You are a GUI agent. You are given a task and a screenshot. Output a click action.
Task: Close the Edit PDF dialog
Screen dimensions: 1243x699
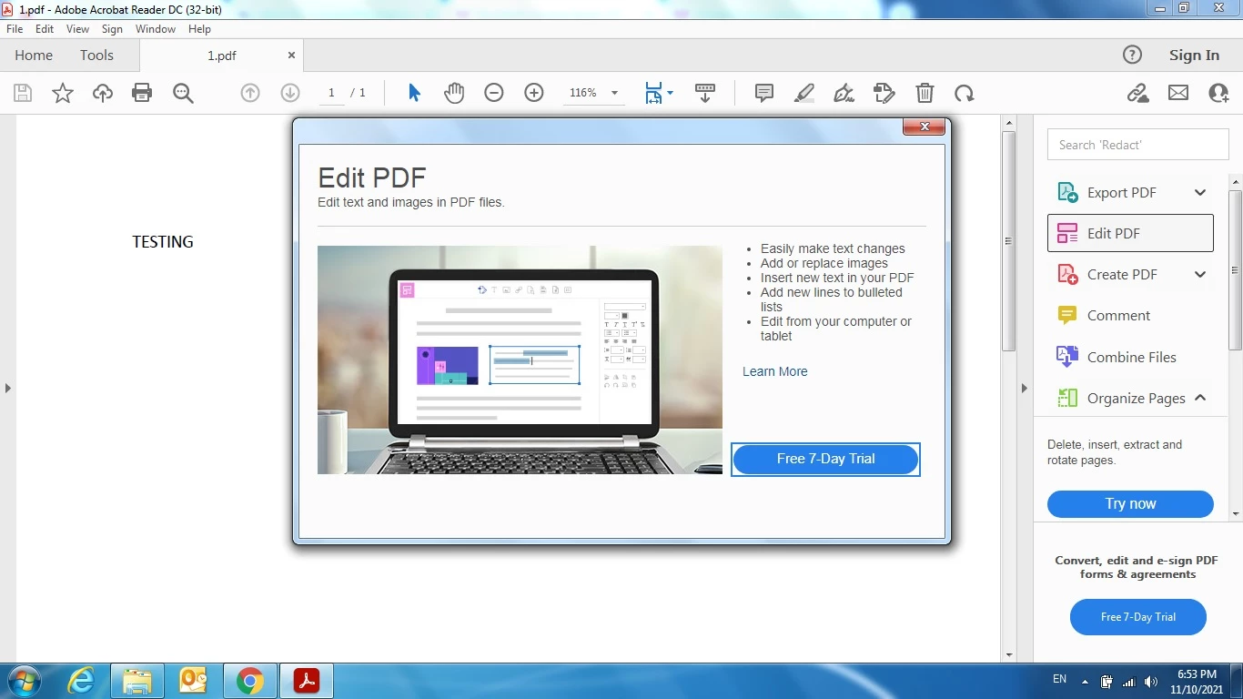click(x=925, y=127)
